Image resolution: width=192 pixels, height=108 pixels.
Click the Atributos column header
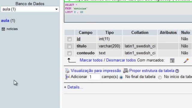168,33
